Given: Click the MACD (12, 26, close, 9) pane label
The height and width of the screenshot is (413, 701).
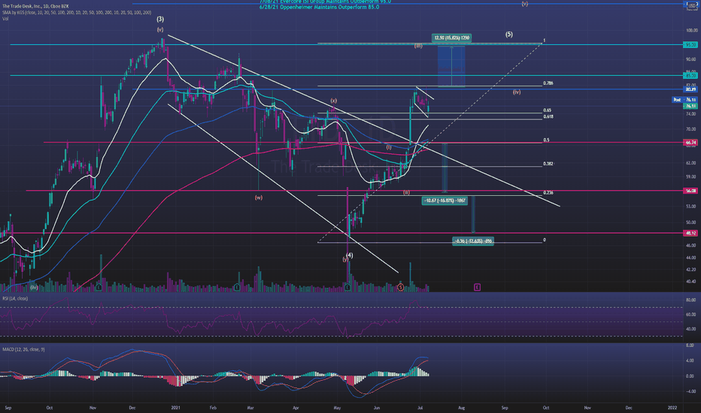Looking at the screenshot, I should tap(23, 349).
